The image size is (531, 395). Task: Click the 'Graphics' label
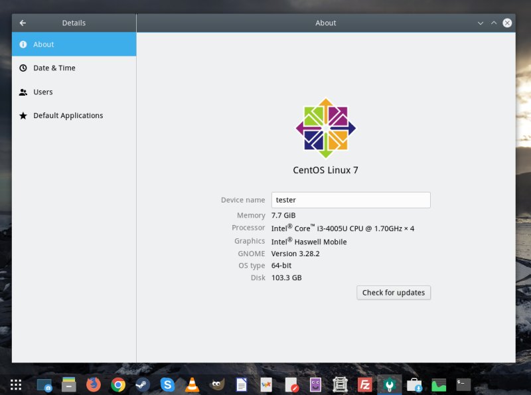[250, 241]
